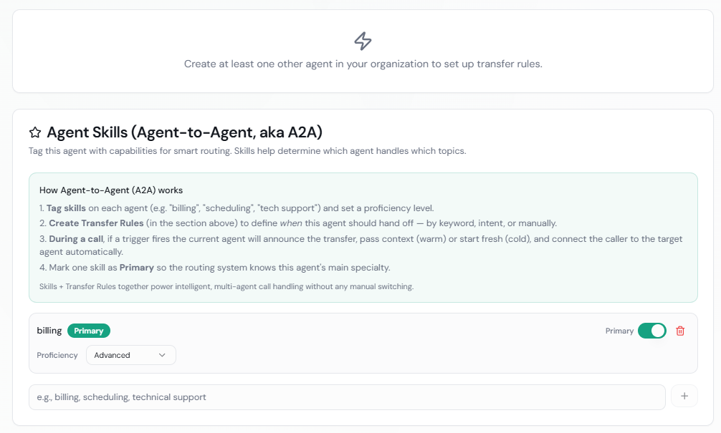Focus the skill name input field

click(347, 397)
